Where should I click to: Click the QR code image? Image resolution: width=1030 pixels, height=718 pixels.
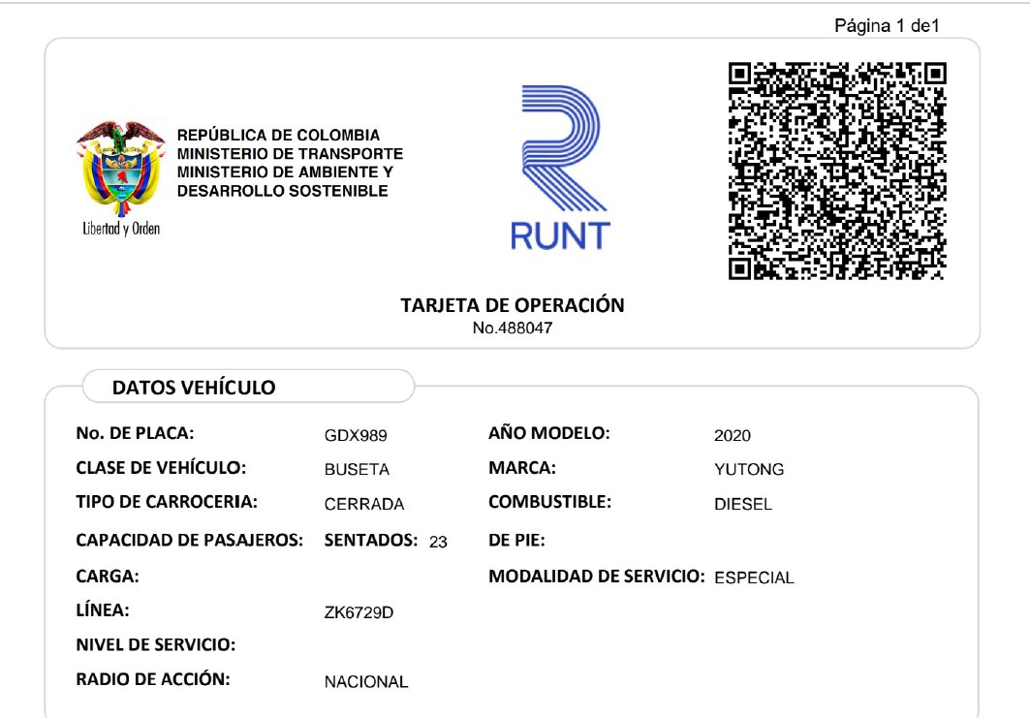coord(837,171)
